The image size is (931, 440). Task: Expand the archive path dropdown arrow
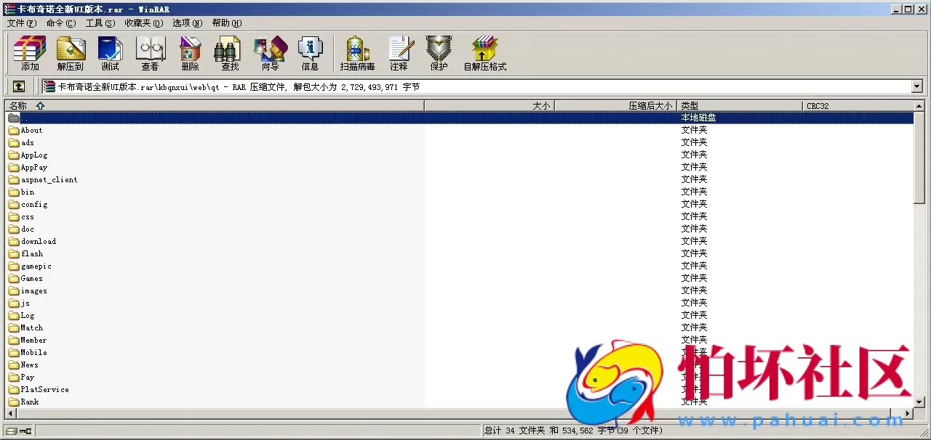(916, 86)
